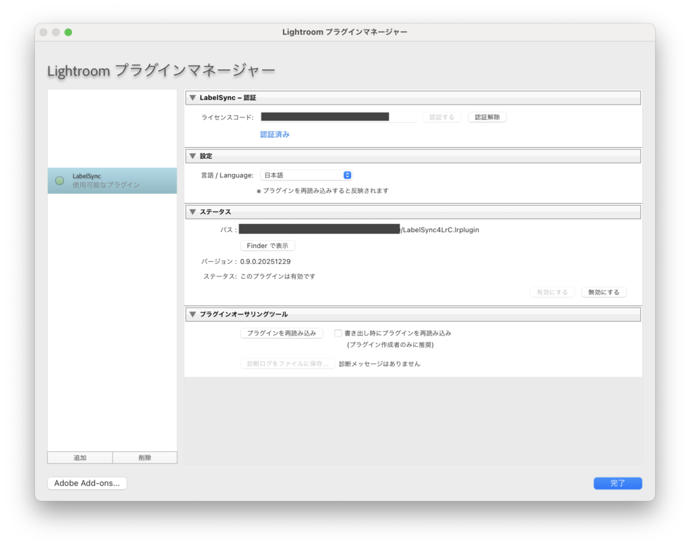690x547 pixels.
Task: Open Adobe Add-ons
Action: [x=87, y=484]
